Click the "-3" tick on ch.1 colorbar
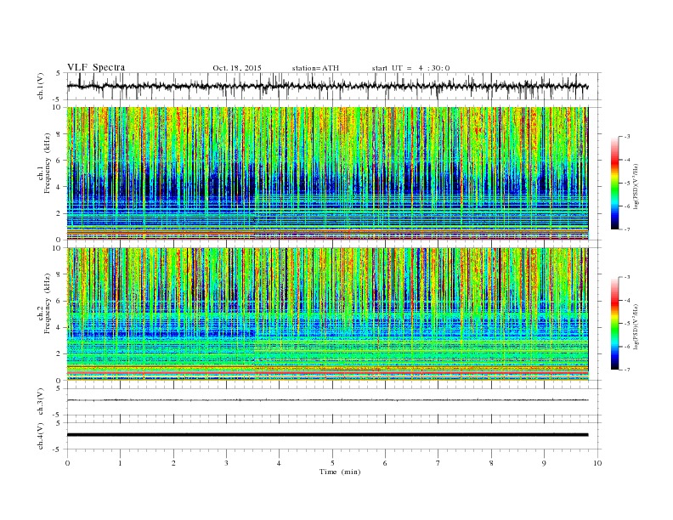 [626, 137]
